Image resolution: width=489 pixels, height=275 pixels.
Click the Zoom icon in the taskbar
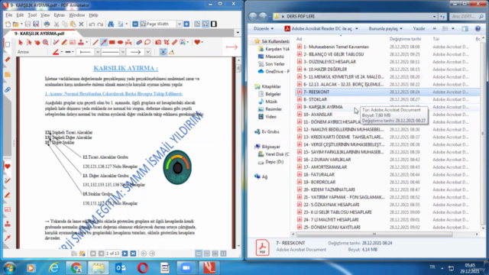point(186,268)
